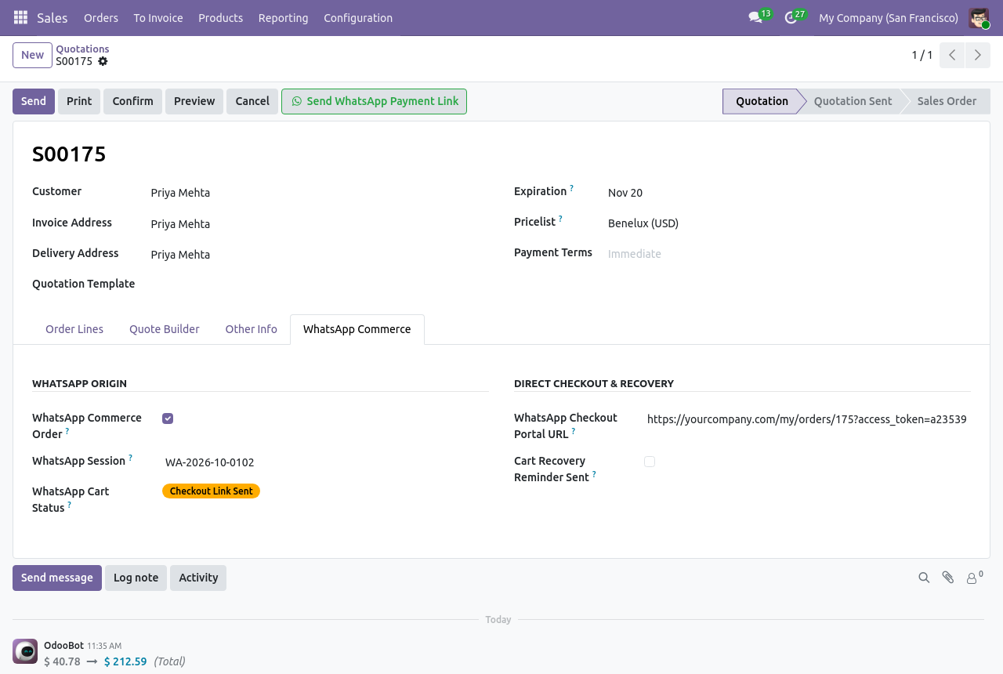This screenshot has width=1003, height=674.
Task: Switch to the Order Lines tab
Action: (74, 329)
